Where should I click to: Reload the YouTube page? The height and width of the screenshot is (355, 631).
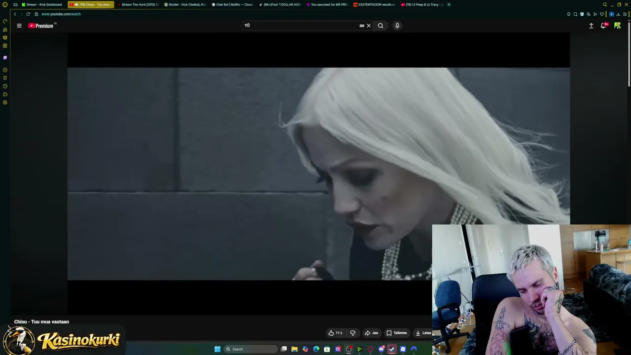coord(28,14)
